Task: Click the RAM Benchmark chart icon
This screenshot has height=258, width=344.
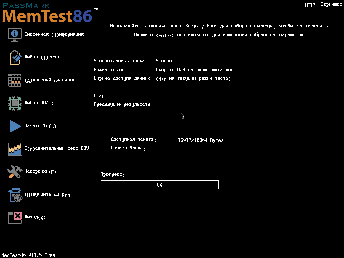Action: (x=15, y=149)
